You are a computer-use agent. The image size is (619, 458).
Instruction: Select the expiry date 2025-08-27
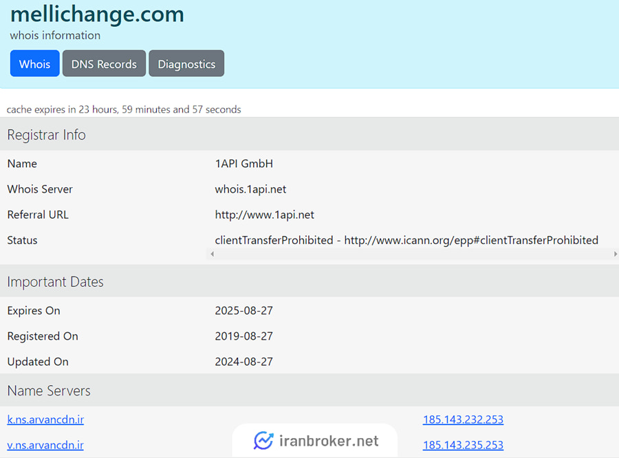[x=244, y=310]
